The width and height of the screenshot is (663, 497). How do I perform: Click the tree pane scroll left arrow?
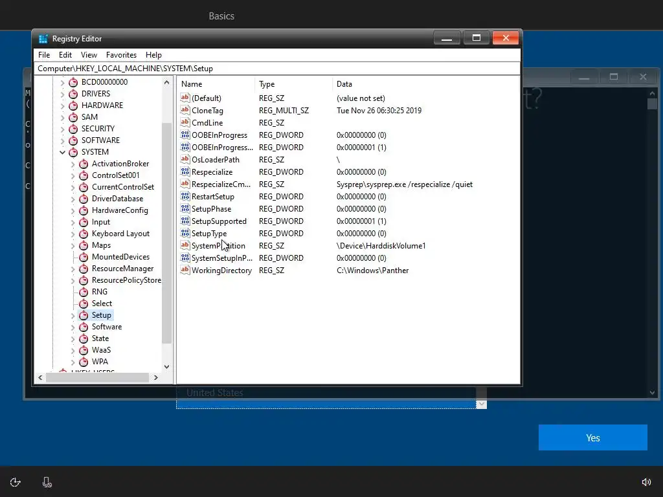coord(40,377)
